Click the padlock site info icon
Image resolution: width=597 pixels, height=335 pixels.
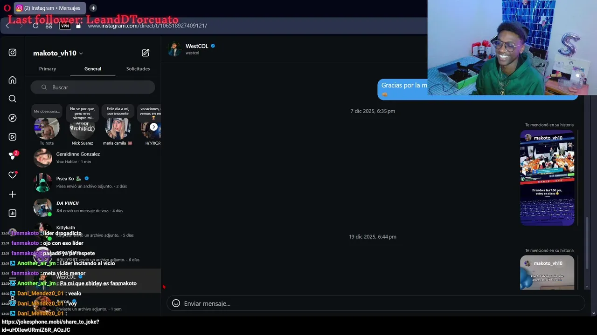click(78, 26)
